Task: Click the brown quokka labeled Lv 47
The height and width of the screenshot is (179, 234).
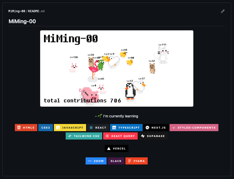Action: 152,68
